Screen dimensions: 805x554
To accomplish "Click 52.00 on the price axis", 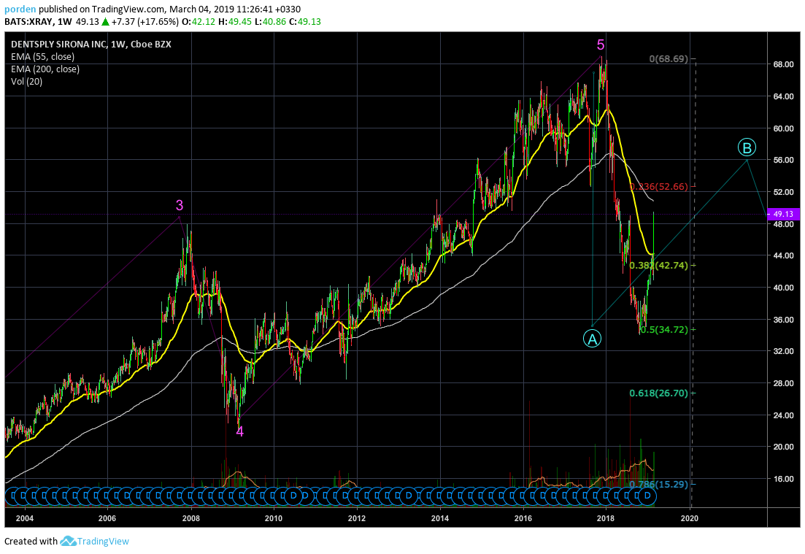I will 783,192.
